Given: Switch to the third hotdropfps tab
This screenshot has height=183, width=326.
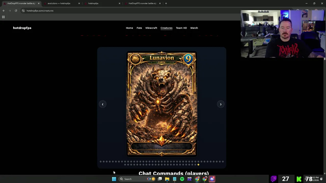Looking at the screenshot, I should (102, 3).
